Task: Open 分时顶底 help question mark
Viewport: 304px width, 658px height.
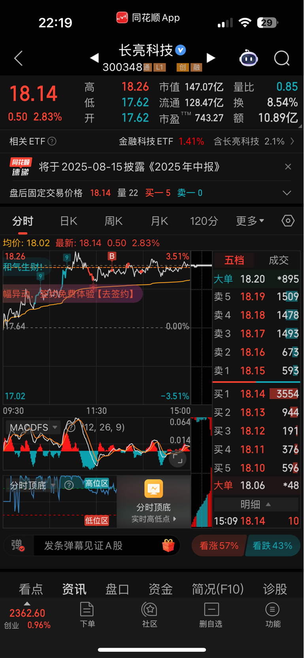Action: coord(69,485)
